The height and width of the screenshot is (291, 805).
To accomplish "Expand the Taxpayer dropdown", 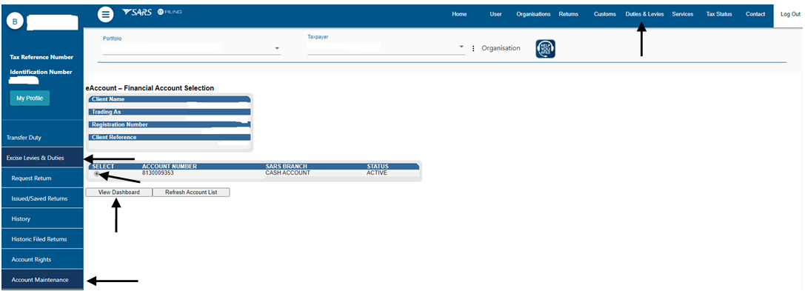I will pyautogui.click(x=461, y=47).
